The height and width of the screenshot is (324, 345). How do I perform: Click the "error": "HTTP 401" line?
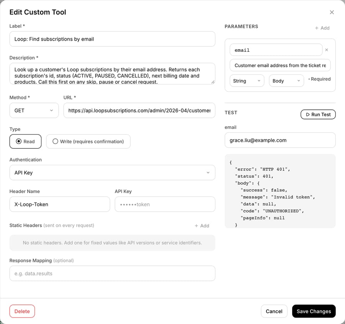(x=263, y=169)
